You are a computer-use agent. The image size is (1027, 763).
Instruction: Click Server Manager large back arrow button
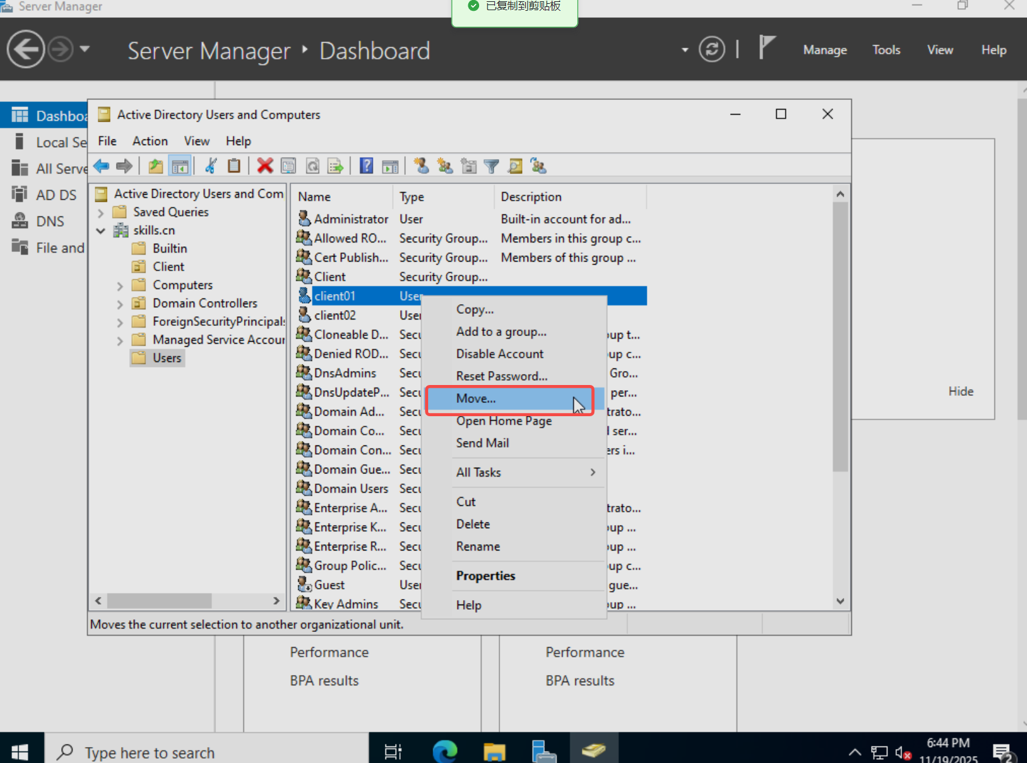tap(25, 49)
